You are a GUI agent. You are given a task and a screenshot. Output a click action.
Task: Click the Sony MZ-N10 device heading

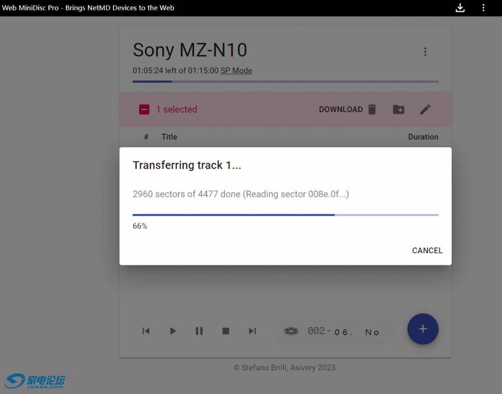tap(190, 50)
